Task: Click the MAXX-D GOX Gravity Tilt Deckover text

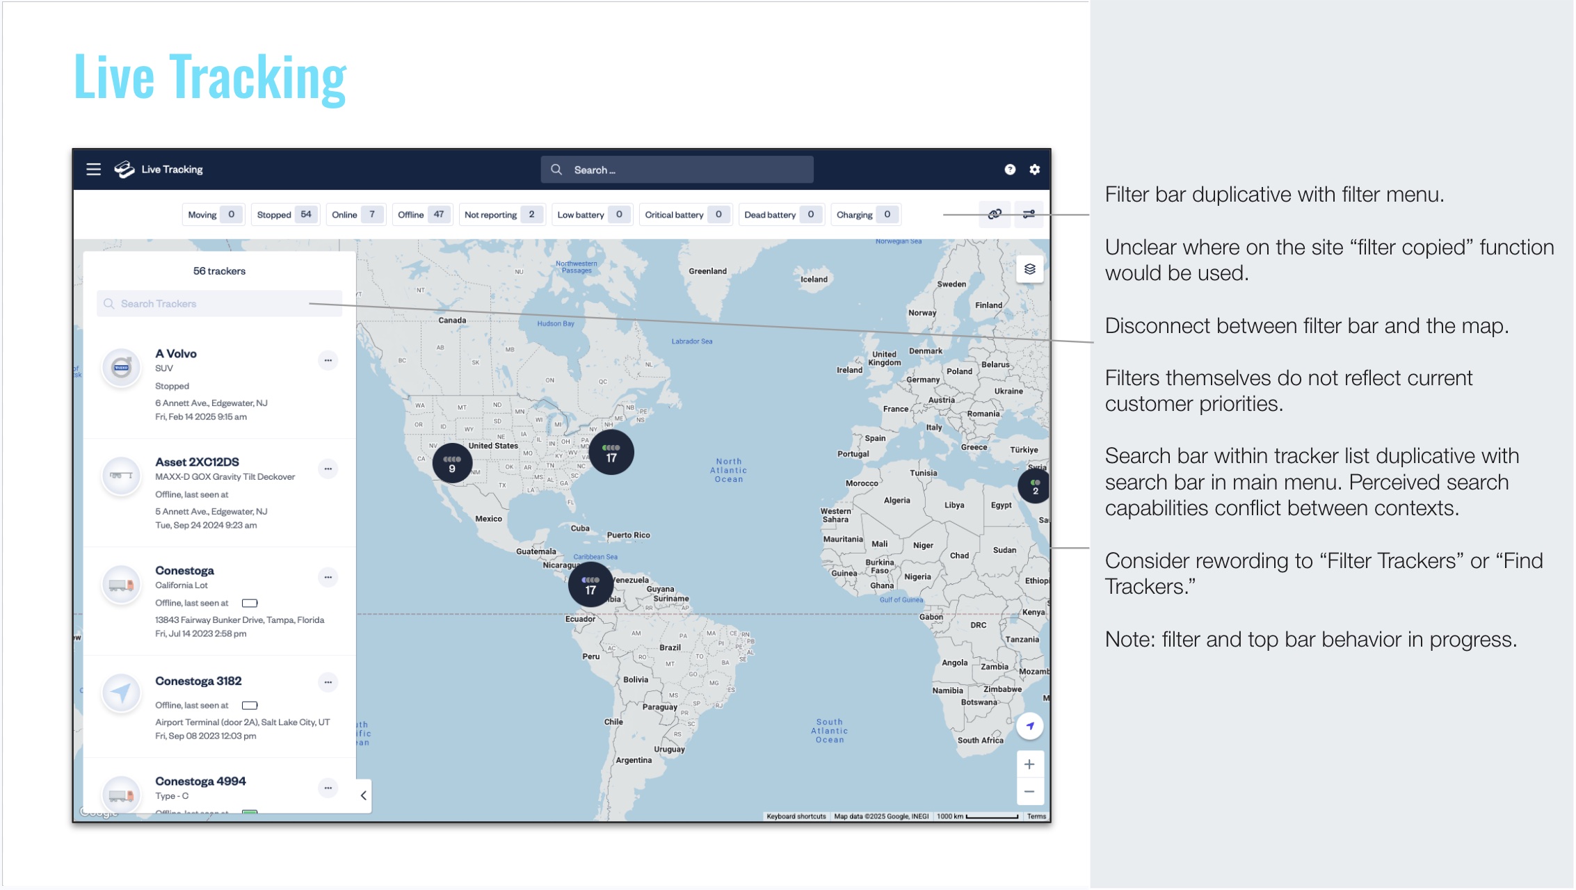Action: click(225, 476)
